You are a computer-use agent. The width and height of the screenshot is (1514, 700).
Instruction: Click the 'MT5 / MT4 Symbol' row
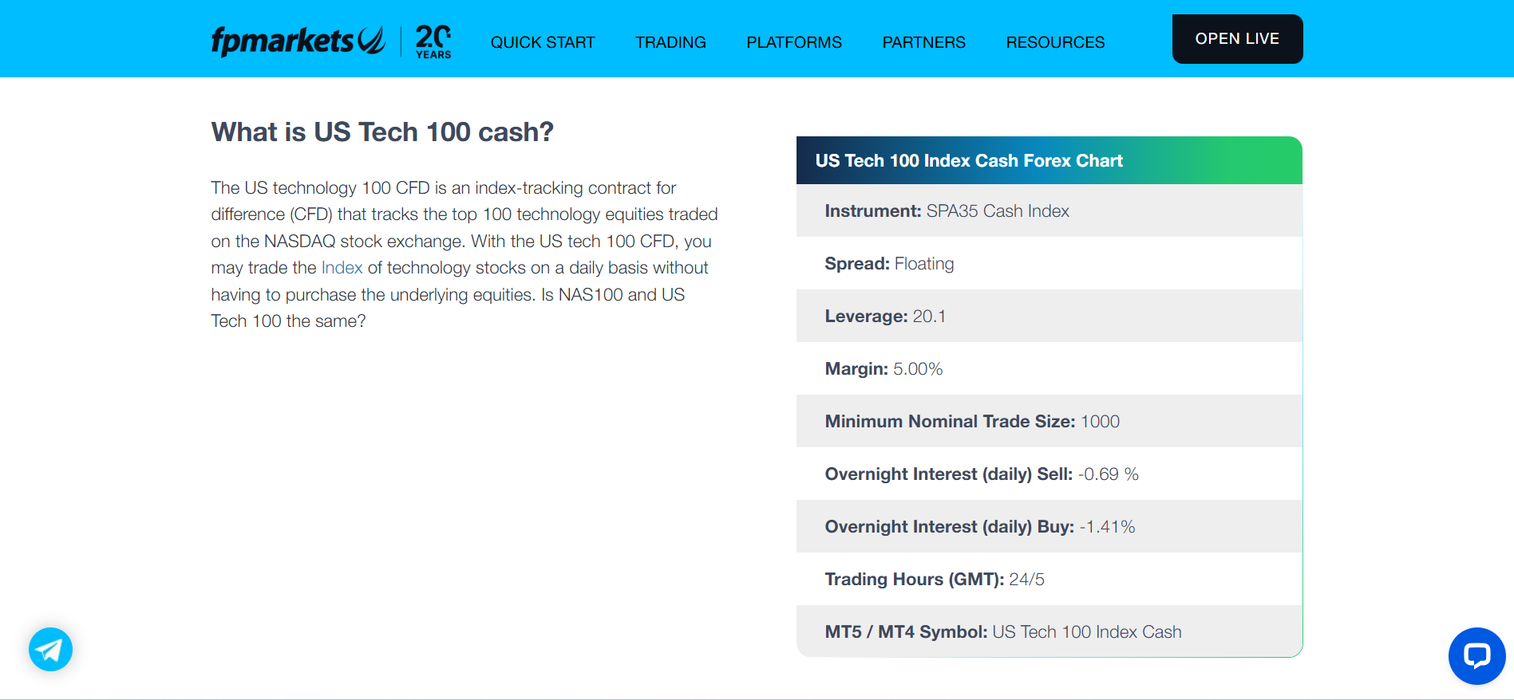(1049, 631)
